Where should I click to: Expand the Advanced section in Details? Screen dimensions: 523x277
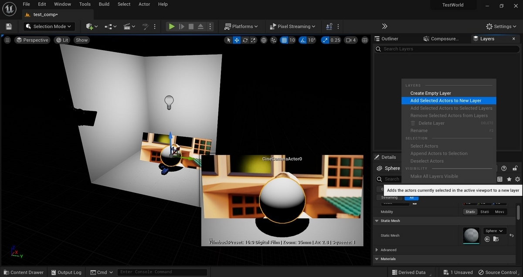click(x=377, y=250)
